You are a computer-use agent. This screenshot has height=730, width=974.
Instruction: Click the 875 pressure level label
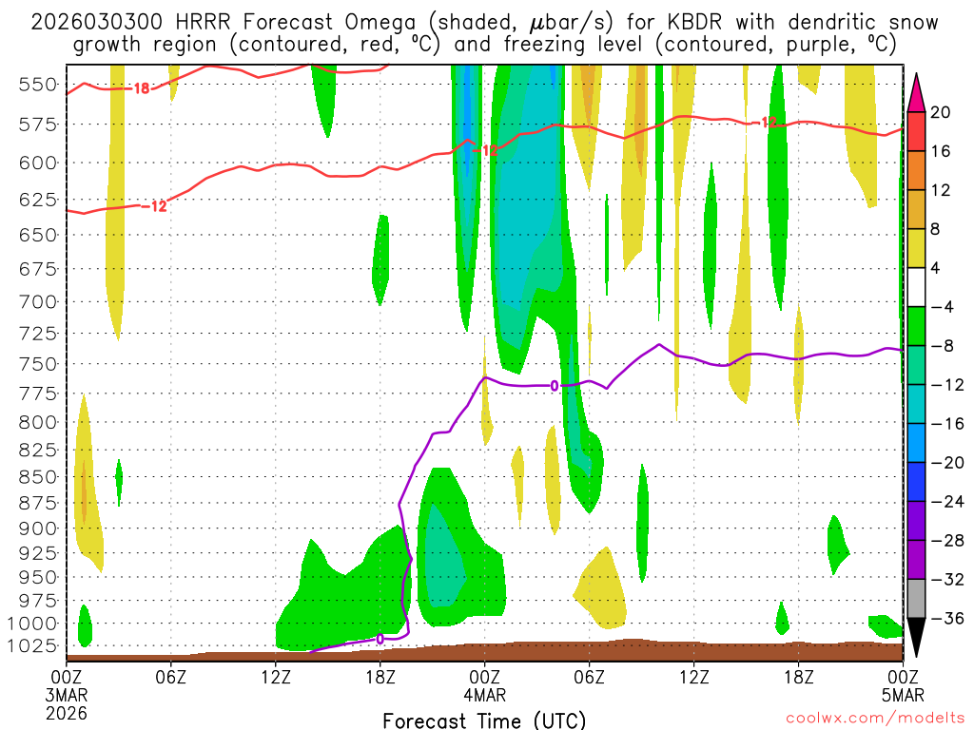(x=38, y=504)
